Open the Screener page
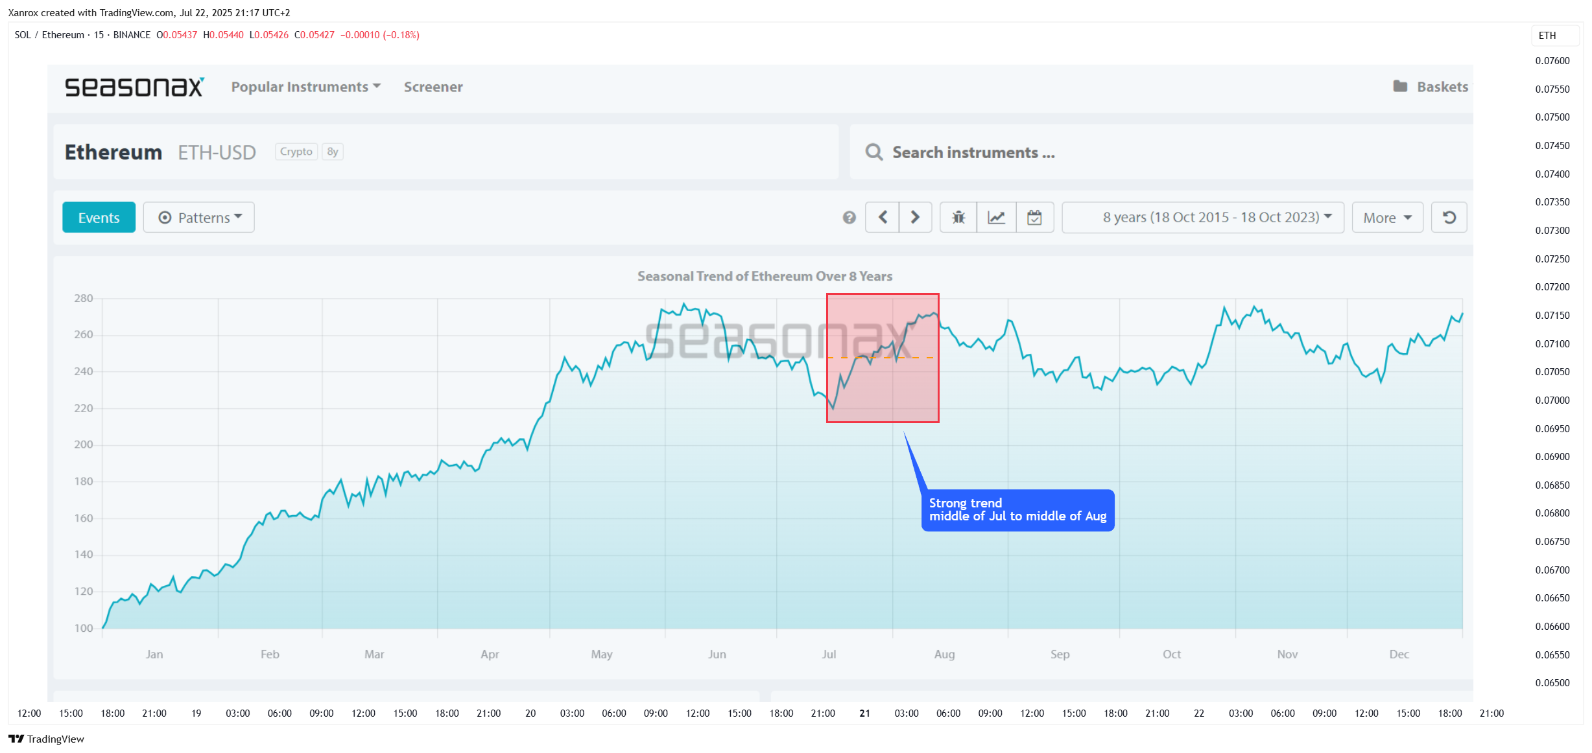 coord(433,87)
